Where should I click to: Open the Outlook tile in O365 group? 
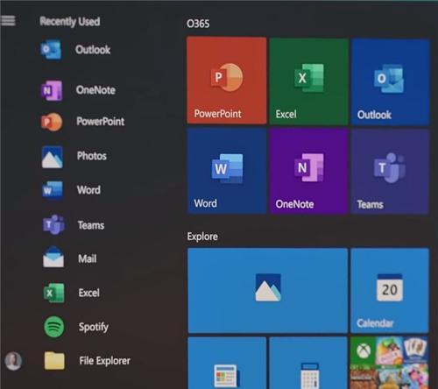[x=390, y=82]
